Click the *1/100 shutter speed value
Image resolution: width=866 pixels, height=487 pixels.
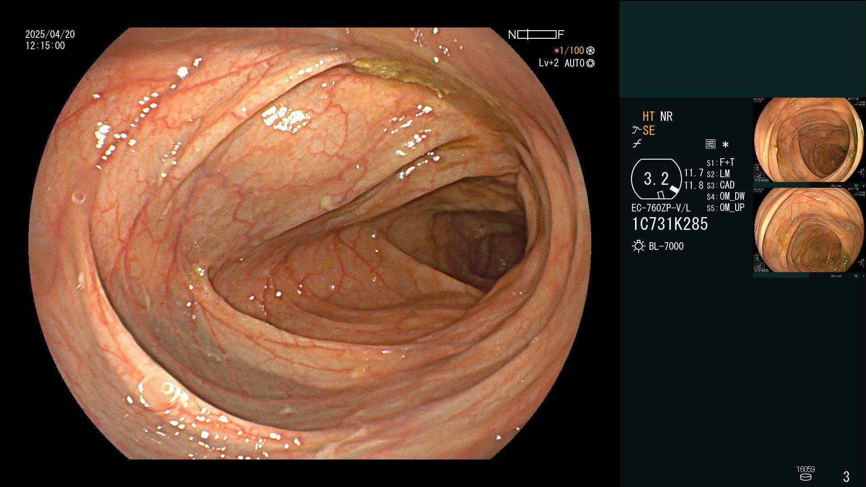point(569,51)
